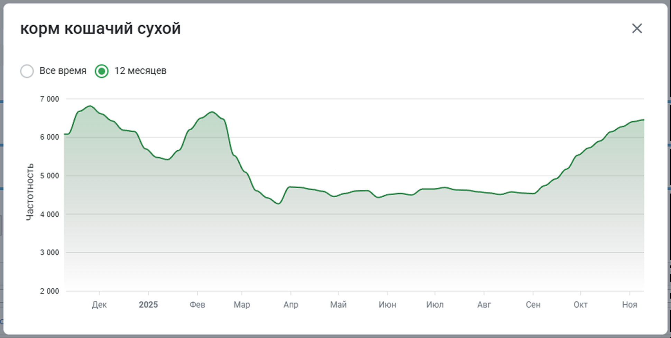Click the Фев label on the x-axis
671x338 pixels.
tap(197, 304)
